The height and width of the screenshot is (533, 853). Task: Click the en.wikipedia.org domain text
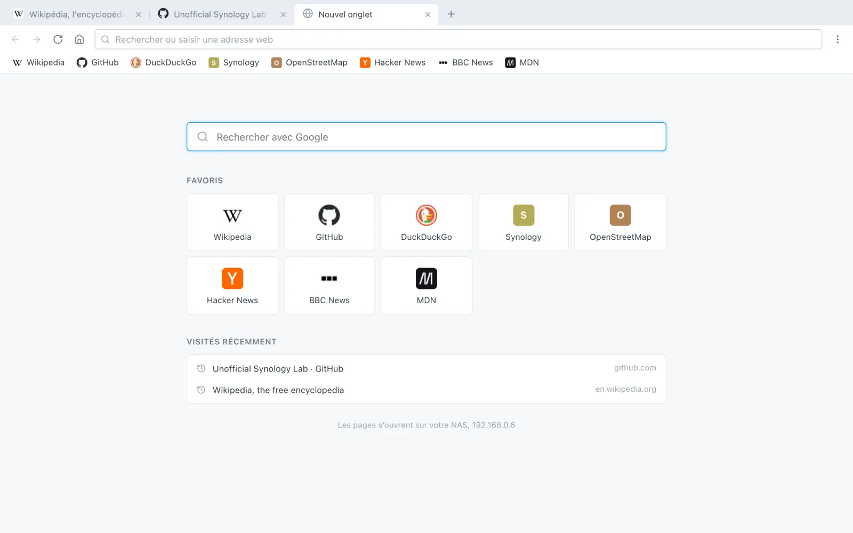(626, 389)
